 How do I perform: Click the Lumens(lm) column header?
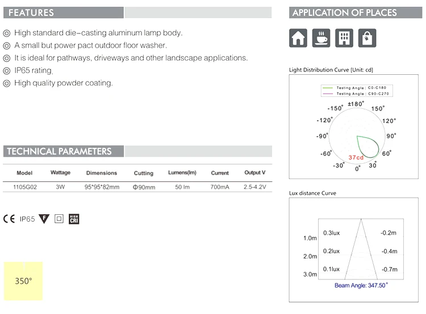(x=182, y=172)
